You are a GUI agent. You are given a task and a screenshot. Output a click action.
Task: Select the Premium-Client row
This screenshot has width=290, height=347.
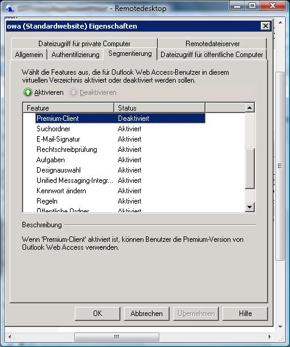(x=120, y=119)
